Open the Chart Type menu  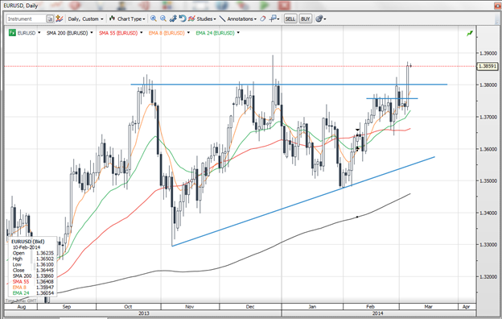(127, 19)
